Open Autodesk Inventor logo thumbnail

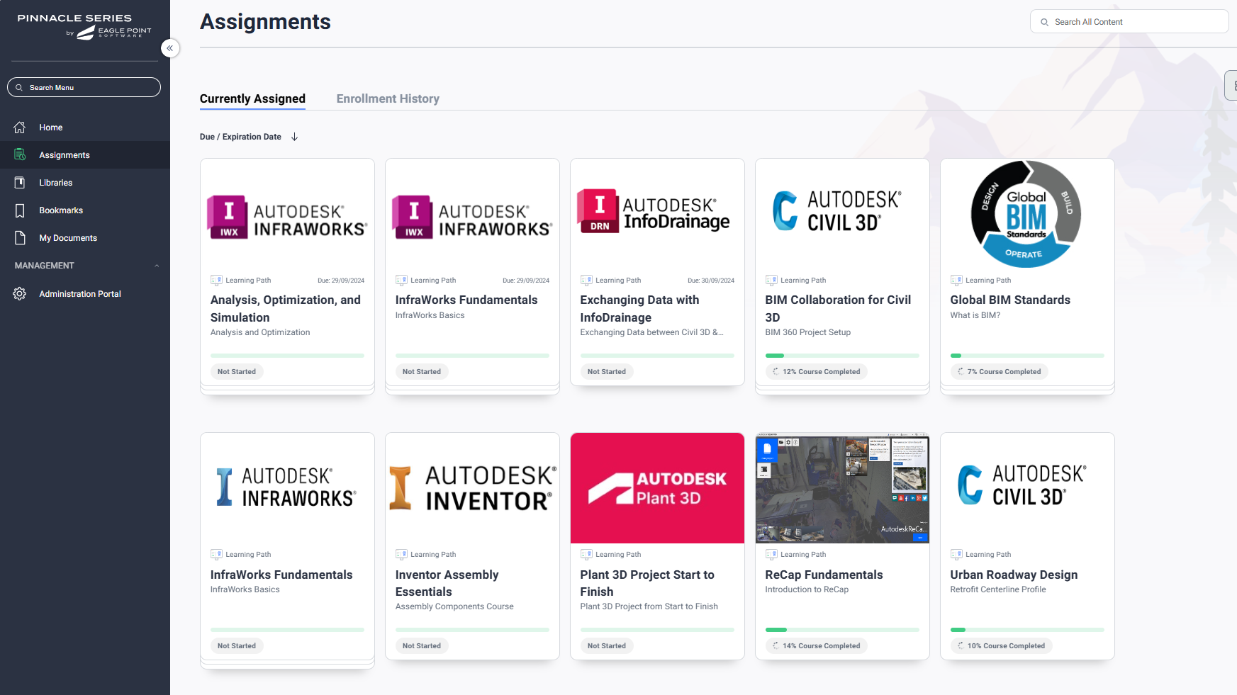coord(472,488)
